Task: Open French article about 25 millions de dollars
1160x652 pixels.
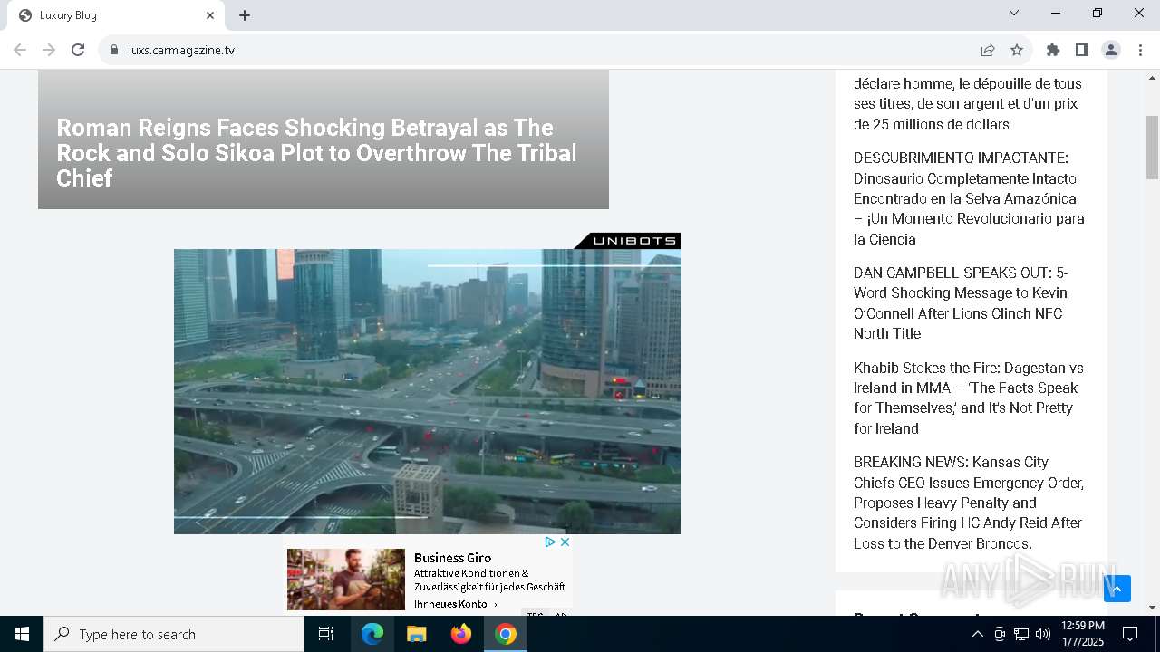Action: point(967,103)
